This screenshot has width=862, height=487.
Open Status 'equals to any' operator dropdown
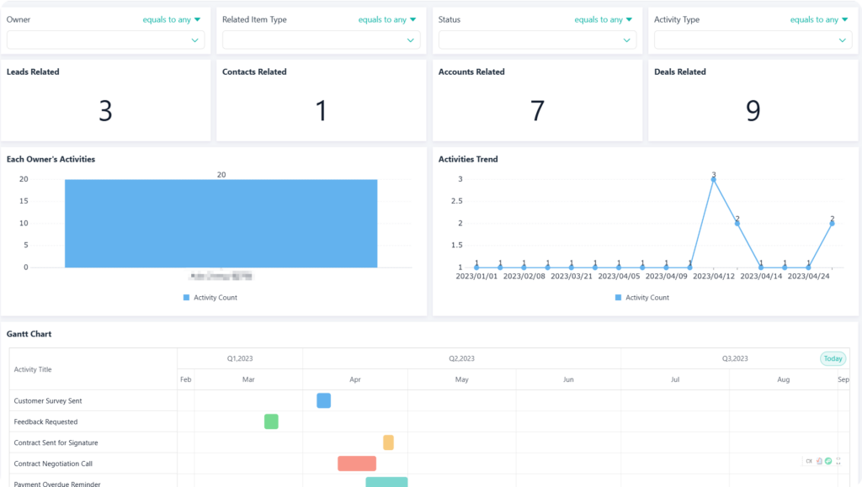(x=604, y=19)
